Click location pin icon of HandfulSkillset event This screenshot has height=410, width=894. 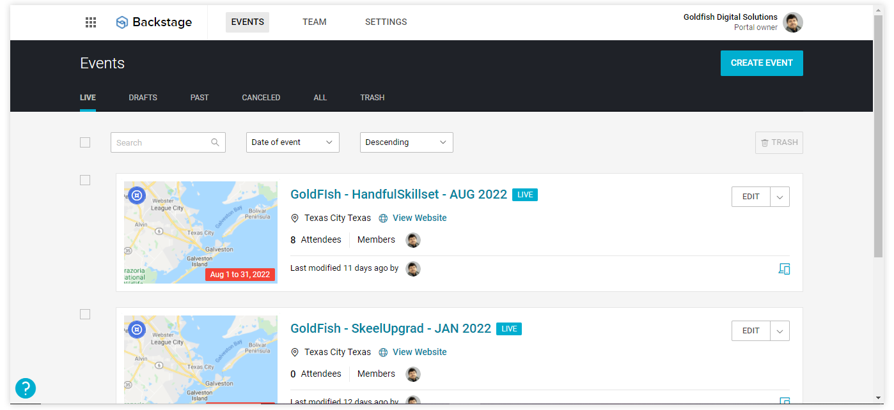[x=295, y=218]
